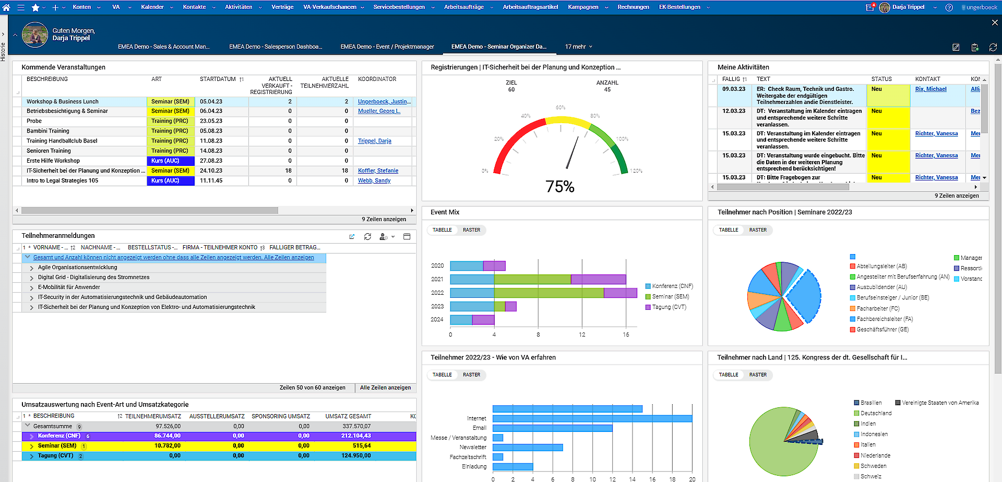Click the plus create-new icon

[55, 7]
